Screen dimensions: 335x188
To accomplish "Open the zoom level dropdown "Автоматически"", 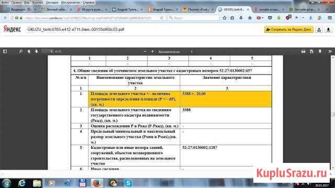I will point(175,52).
